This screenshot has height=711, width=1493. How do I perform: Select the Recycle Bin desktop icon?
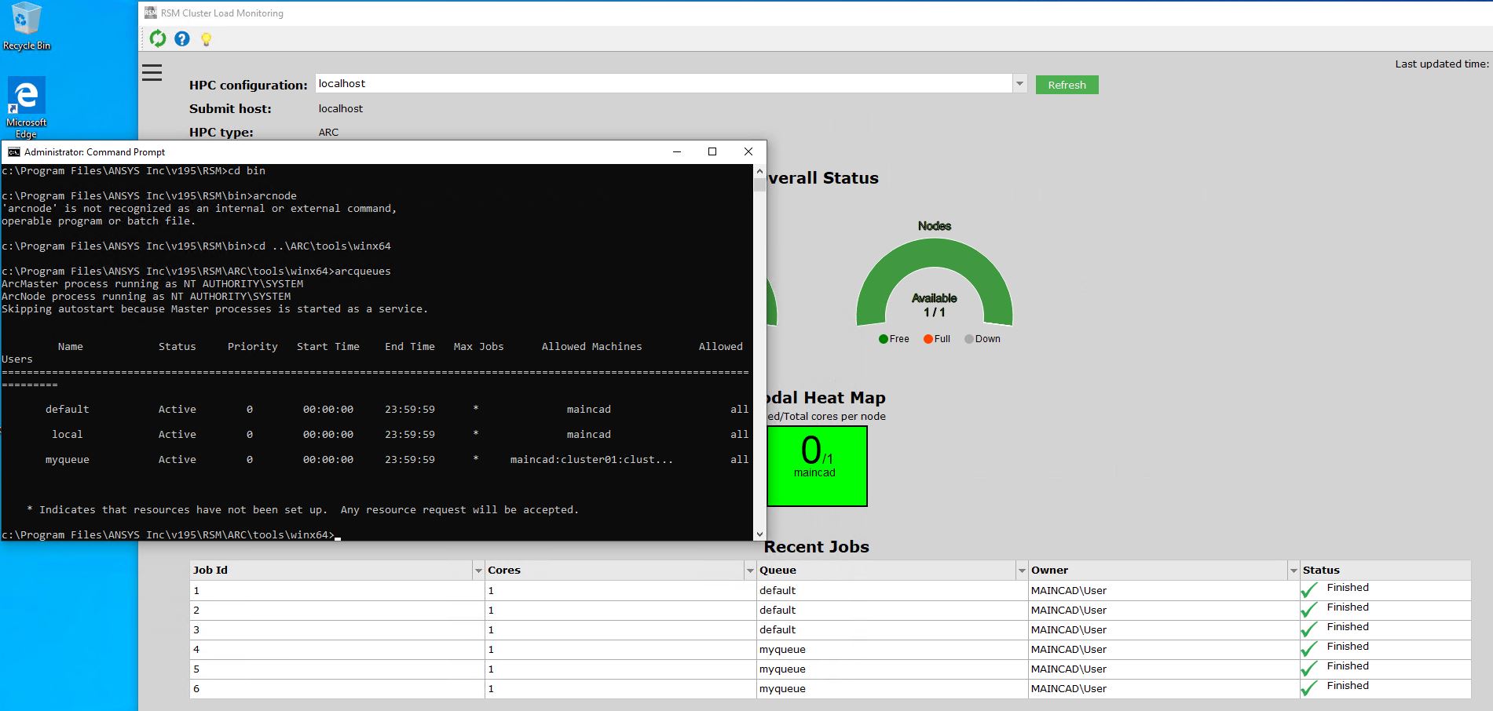click(26, 26)
